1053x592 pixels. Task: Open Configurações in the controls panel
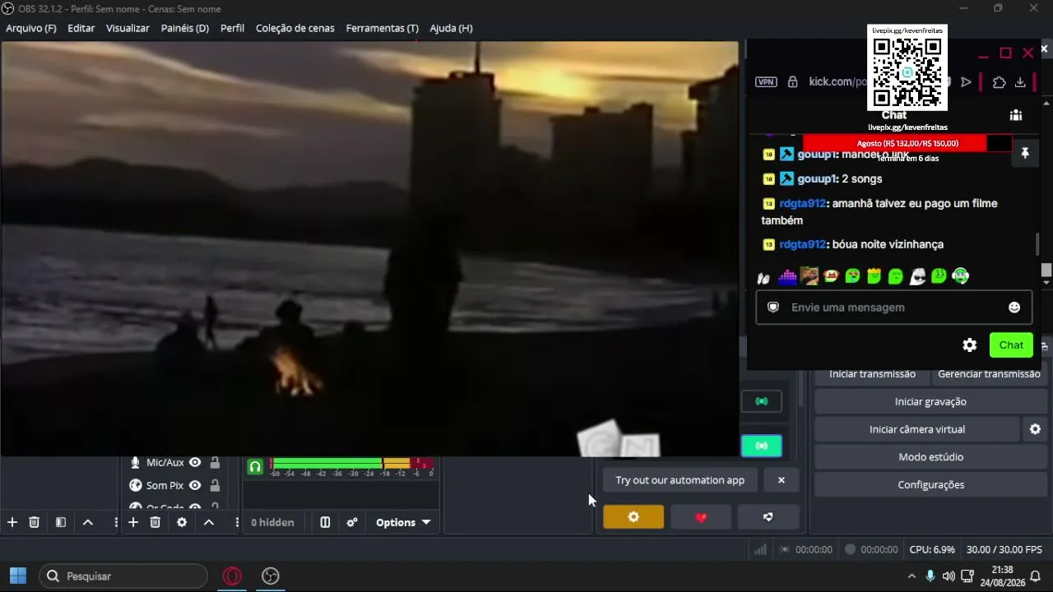coord(930,485)
